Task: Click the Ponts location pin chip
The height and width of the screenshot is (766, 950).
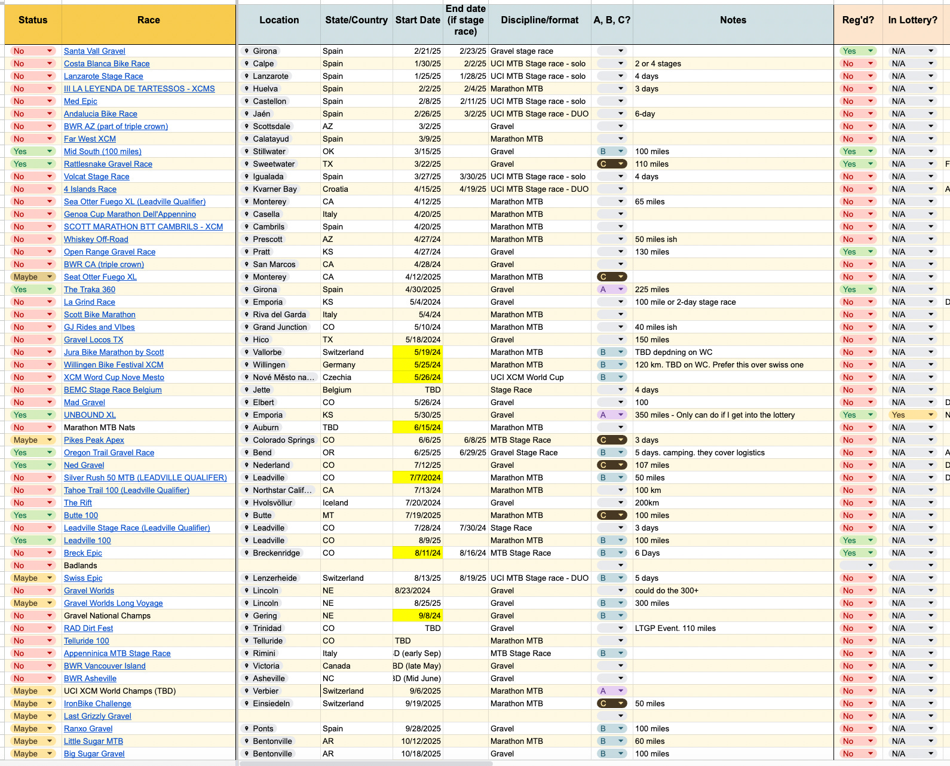Action: (x=258, y=728)
